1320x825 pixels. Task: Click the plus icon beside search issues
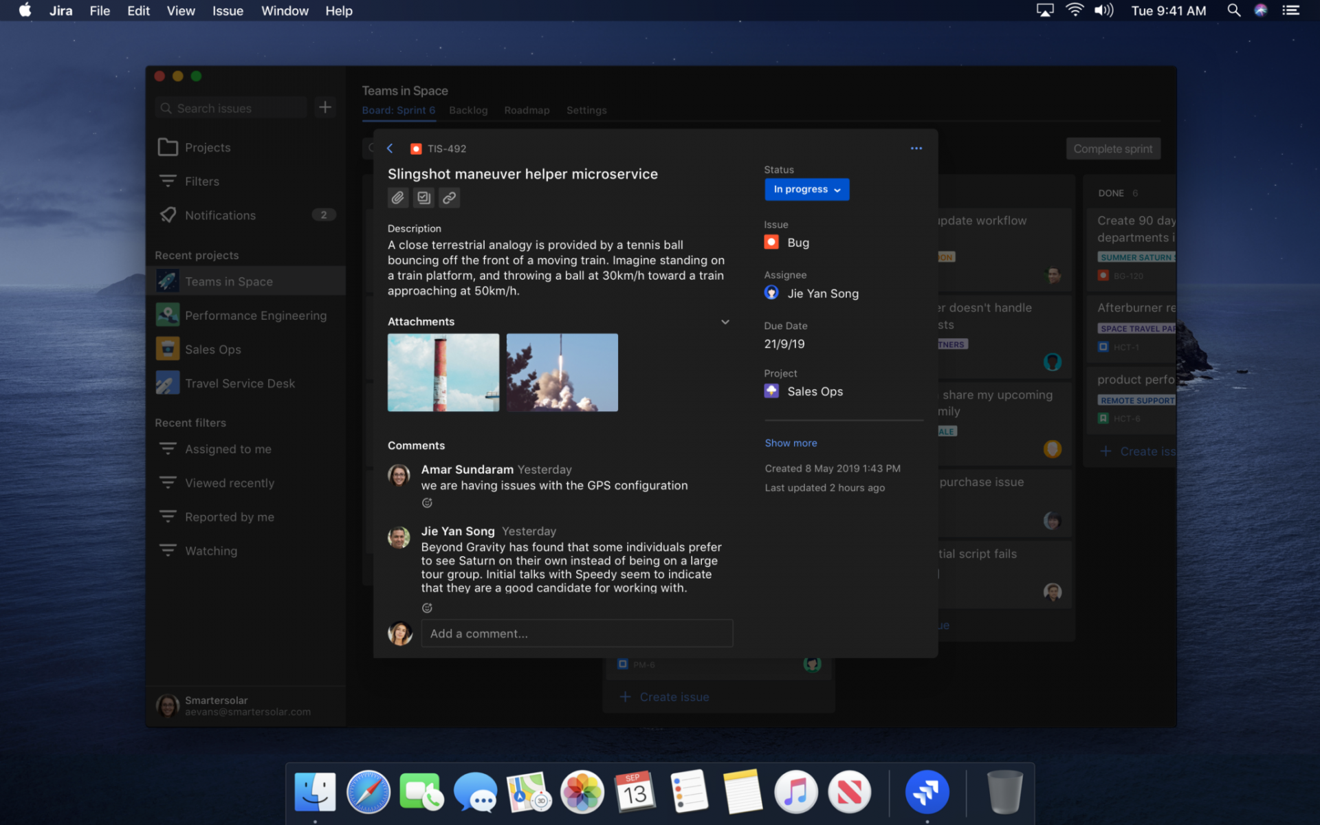point(325,107)
